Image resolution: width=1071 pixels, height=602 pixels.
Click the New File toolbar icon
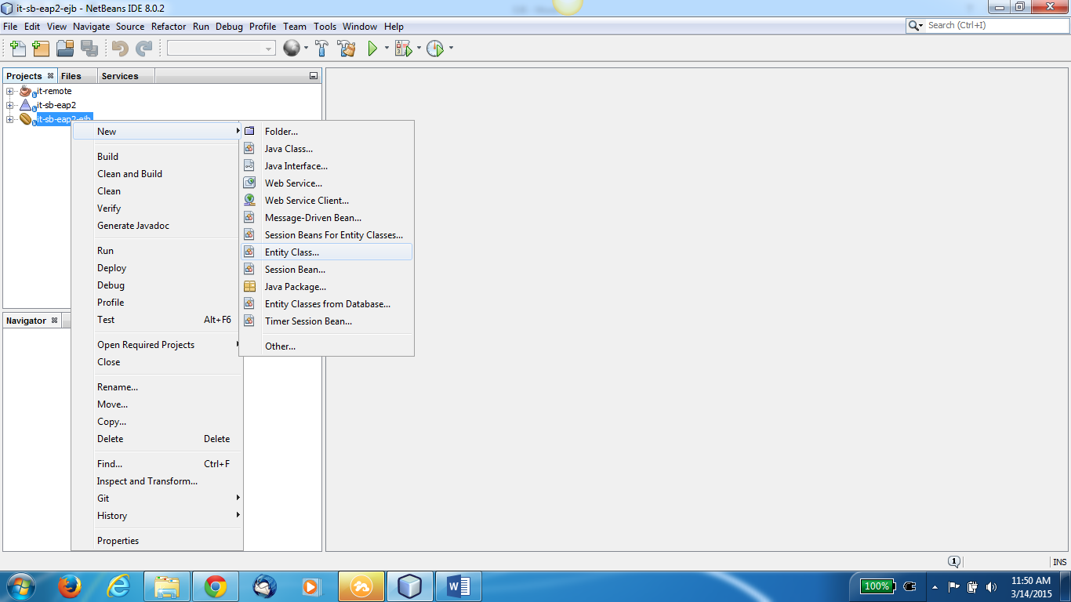pyautogui.click(x=18, y=49)
